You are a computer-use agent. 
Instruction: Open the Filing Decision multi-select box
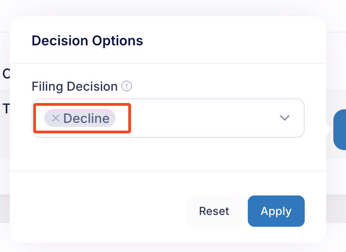pos(168,118)
